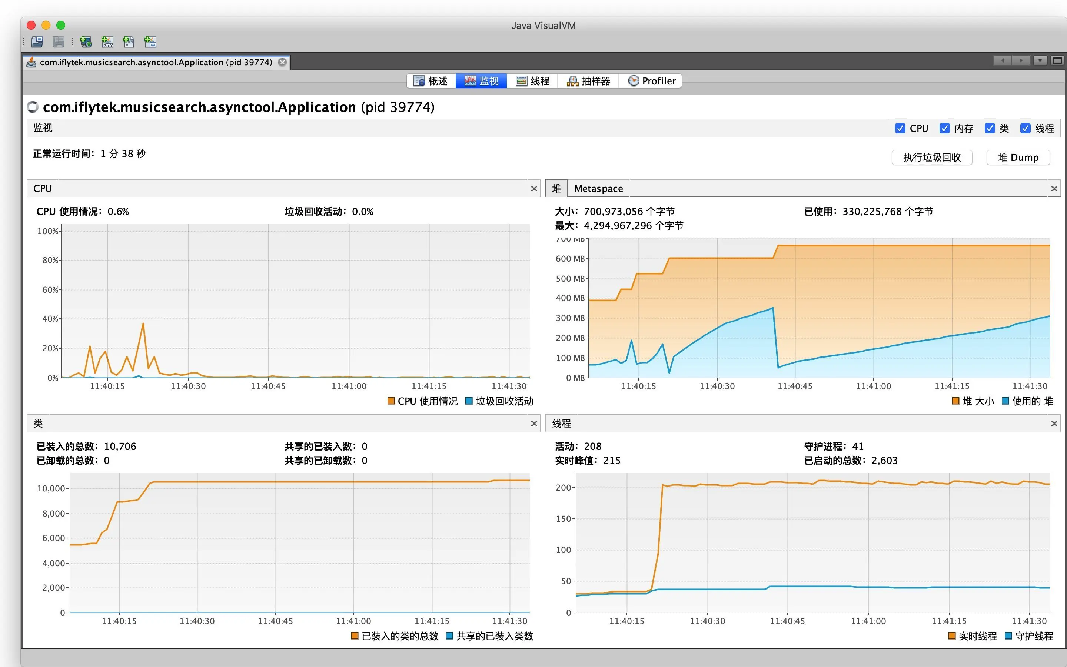Uncheck the CPU checkbox
Image resolution: width=1067 pixels, height=667 pixels.
(900, 128)
